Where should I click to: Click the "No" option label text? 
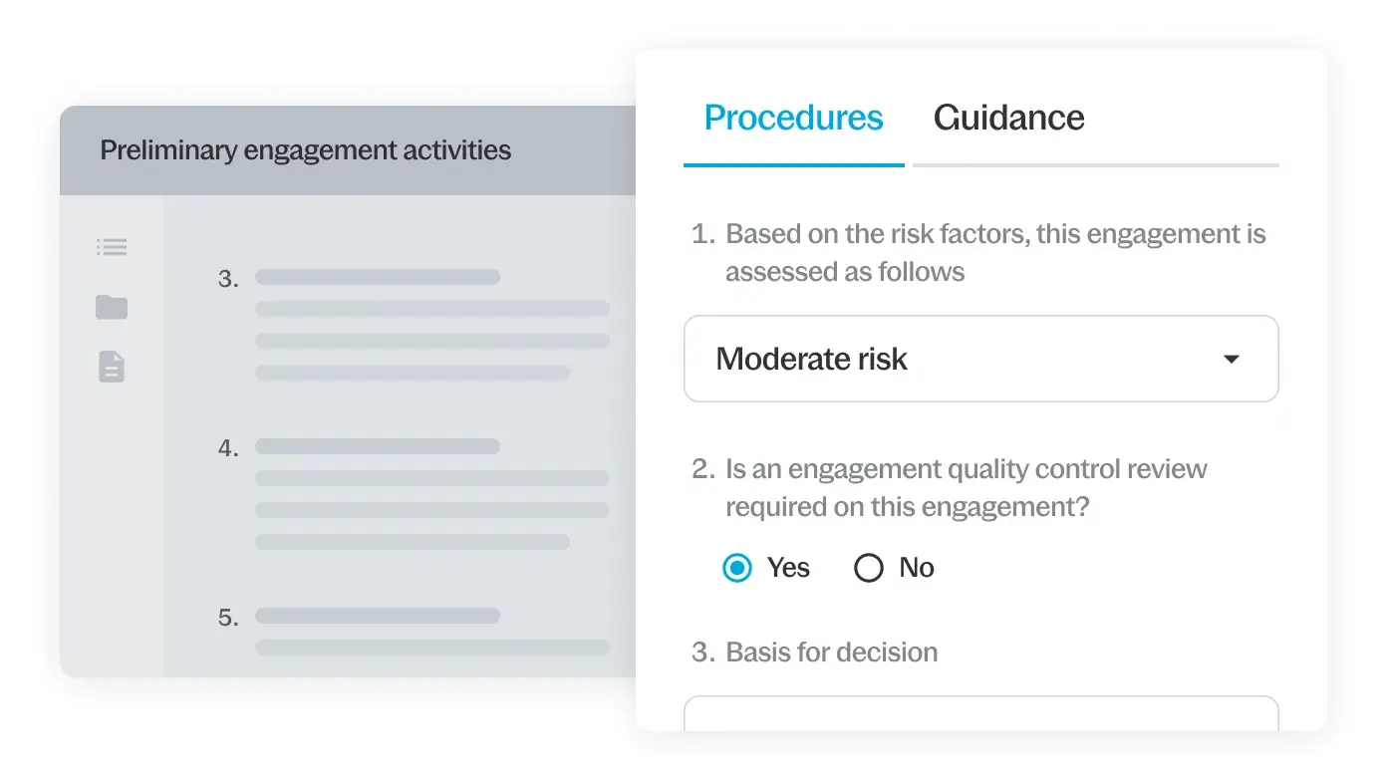916,568
